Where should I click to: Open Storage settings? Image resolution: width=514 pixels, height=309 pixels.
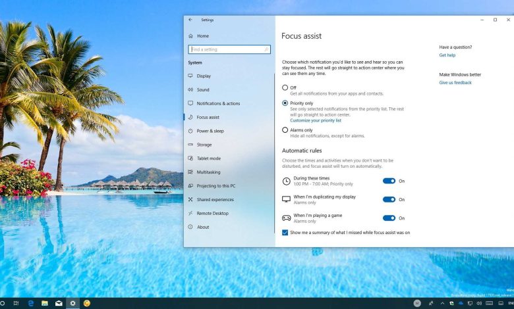point(204,145)
